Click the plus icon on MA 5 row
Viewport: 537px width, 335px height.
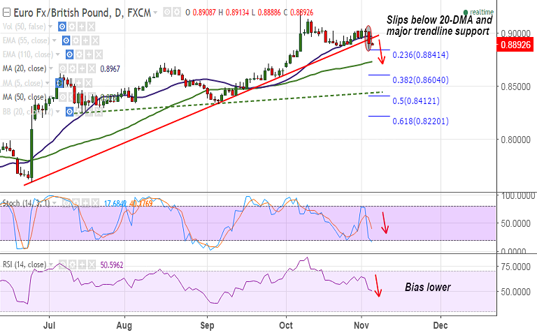click(79, 83)
